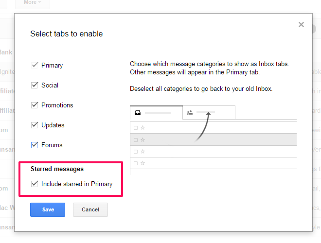
Task: Click the checkbox in highlighted preview row
Action: click(x=136, y=140)
